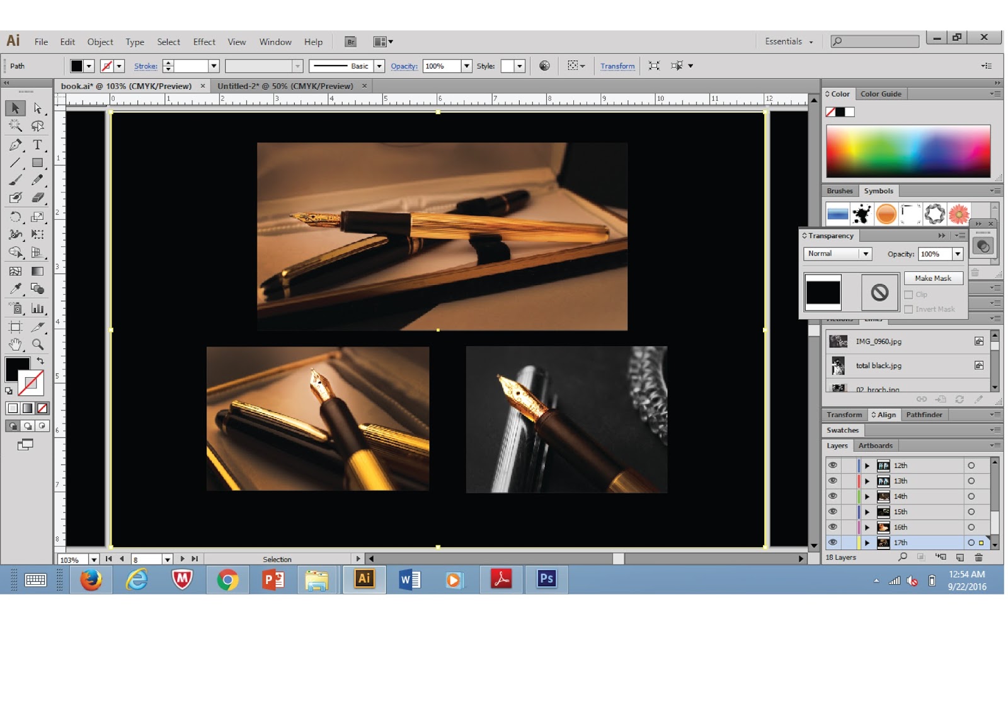Swap fill and stroke colors
Viewport: 1008px width, 712px height.
40,361
